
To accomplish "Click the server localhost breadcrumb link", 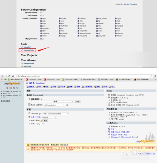I will point(37,83).
